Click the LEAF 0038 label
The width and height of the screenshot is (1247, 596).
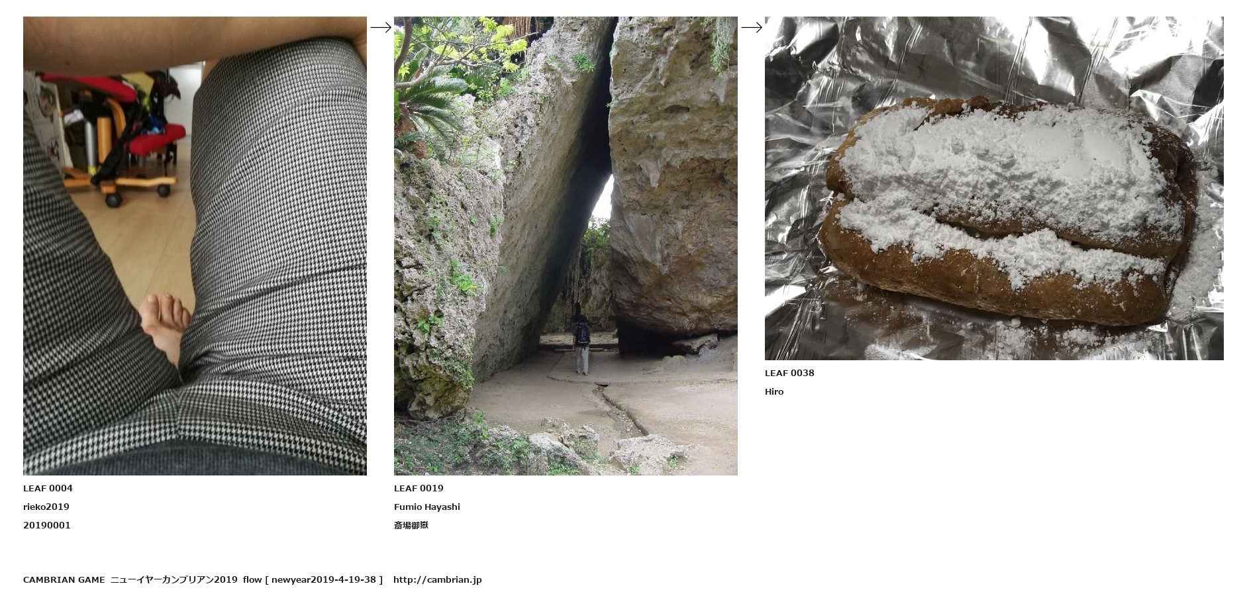coord(789,373)
